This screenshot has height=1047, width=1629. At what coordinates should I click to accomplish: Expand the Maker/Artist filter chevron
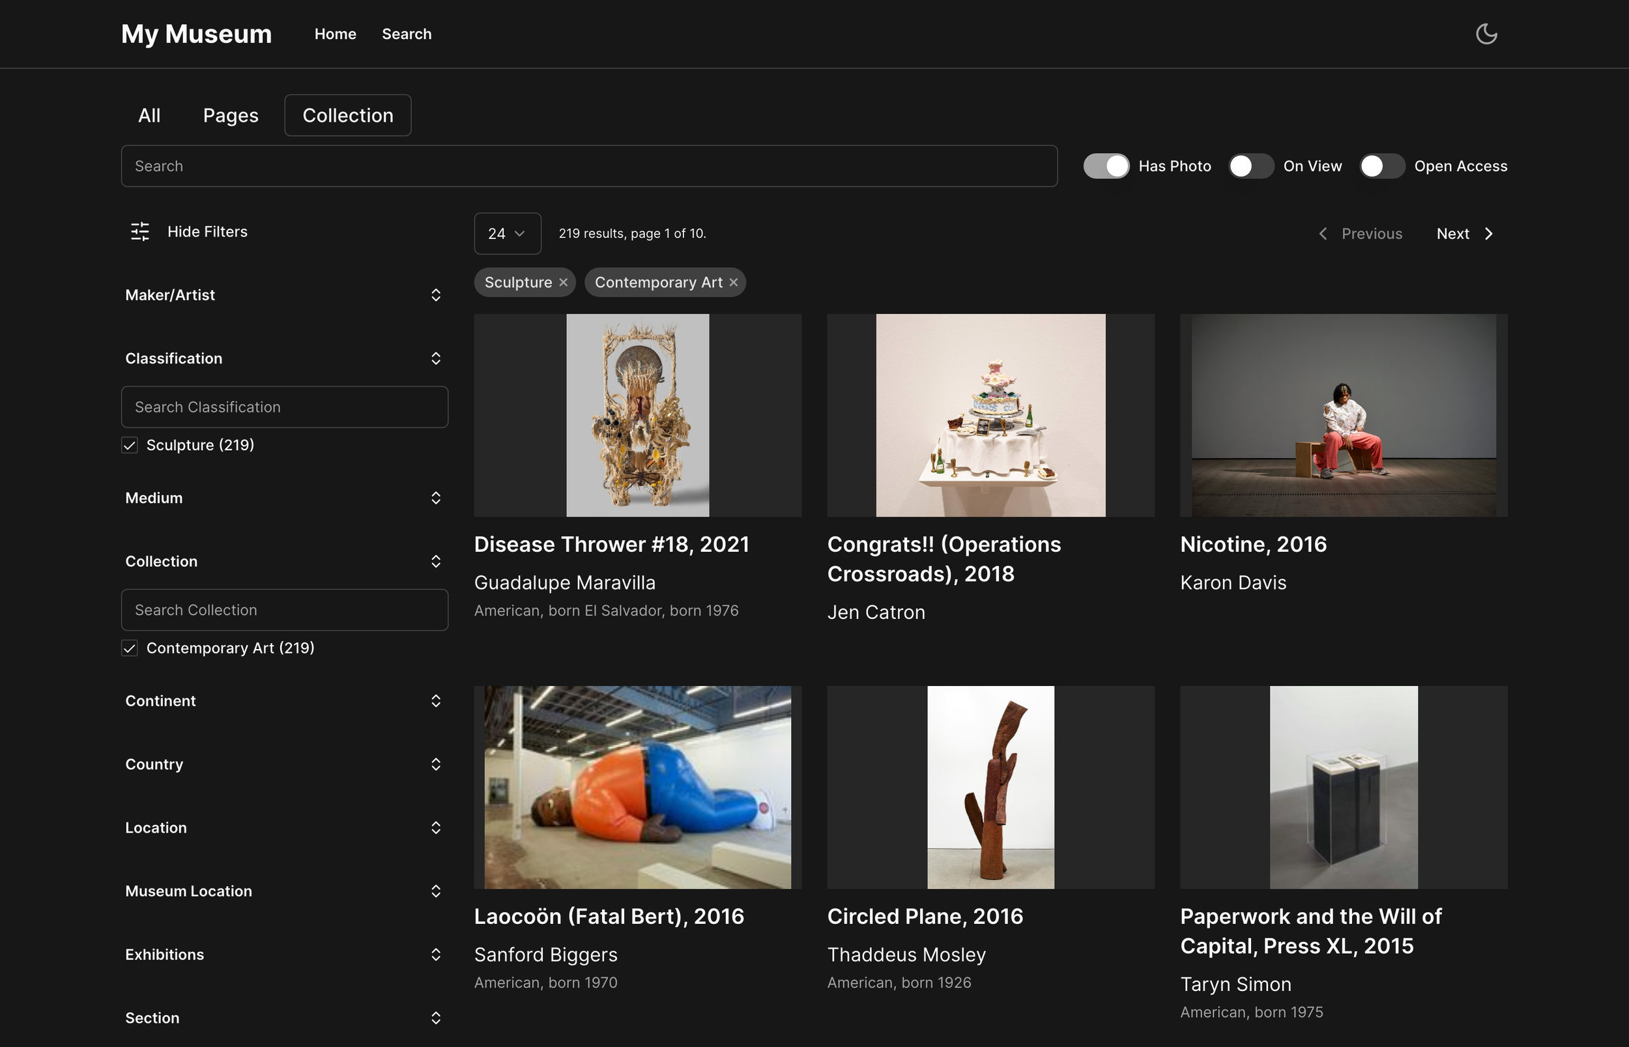(436, 294)
